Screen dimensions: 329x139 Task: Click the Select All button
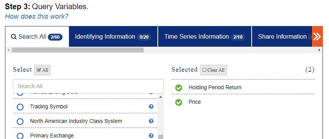[43, 70]
